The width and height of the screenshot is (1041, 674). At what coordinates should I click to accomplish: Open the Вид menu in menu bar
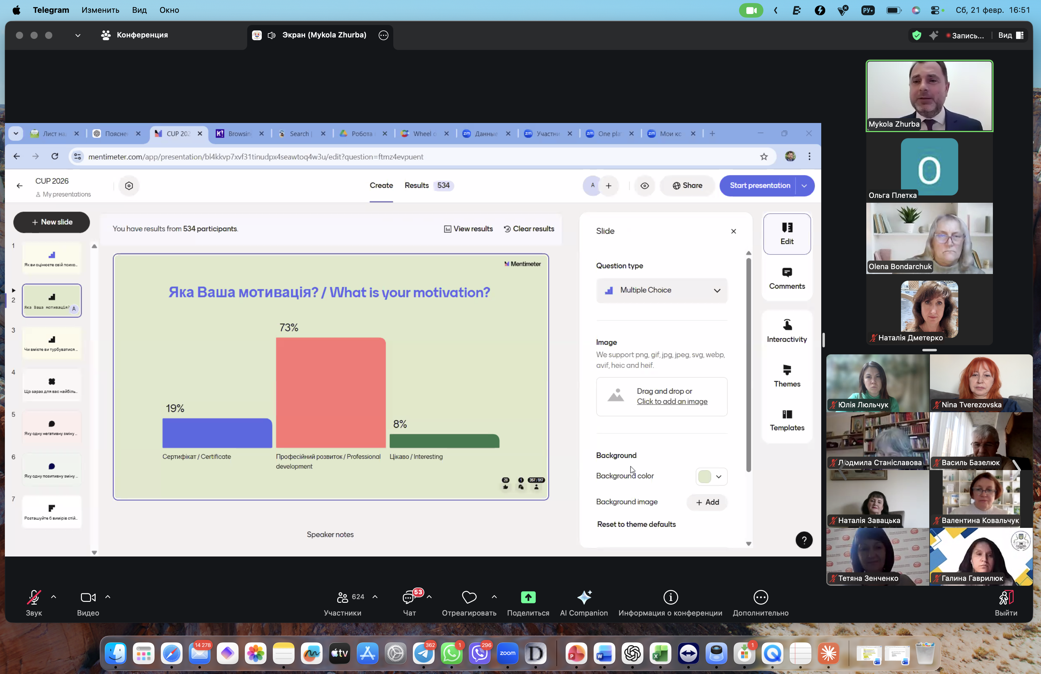[x=139, y=10]
